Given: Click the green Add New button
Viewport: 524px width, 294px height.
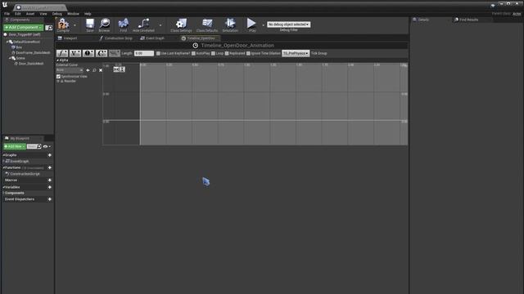Looking at the screenshot, I should click(15, 147).
